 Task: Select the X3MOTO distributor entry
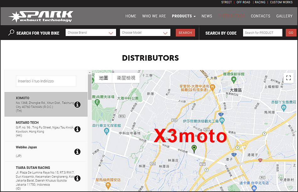click(x=46, y=104)
